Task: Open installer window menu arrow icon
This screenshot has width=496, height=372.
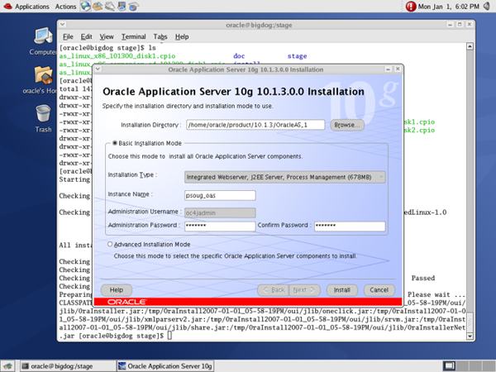Action: coord(98,69)
